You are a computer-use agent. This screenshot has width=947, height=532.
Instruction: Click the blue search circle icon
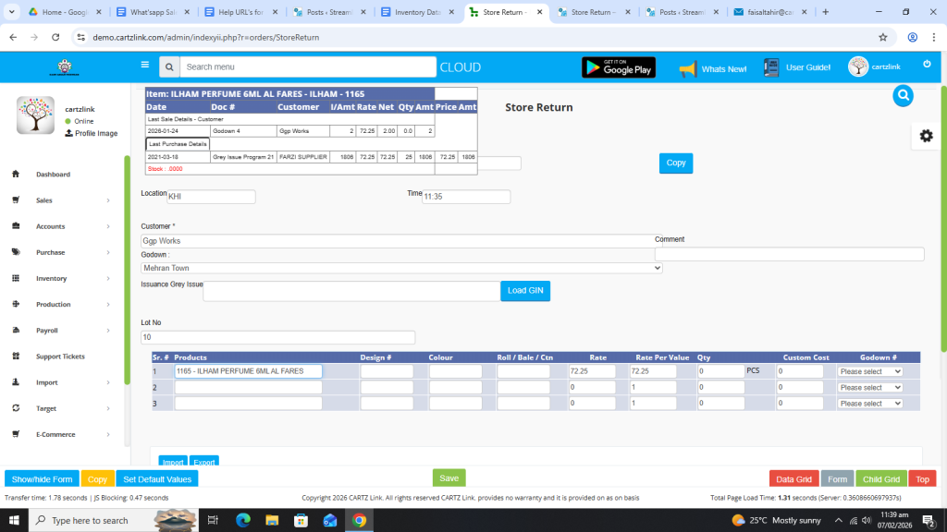[904, 95]
